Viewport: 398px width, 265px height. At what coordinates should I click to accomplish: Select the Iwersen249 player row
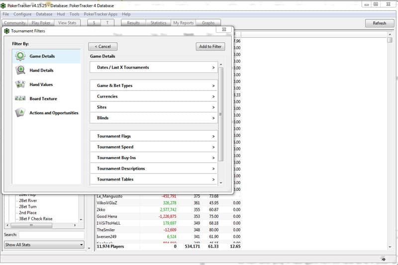169,237
